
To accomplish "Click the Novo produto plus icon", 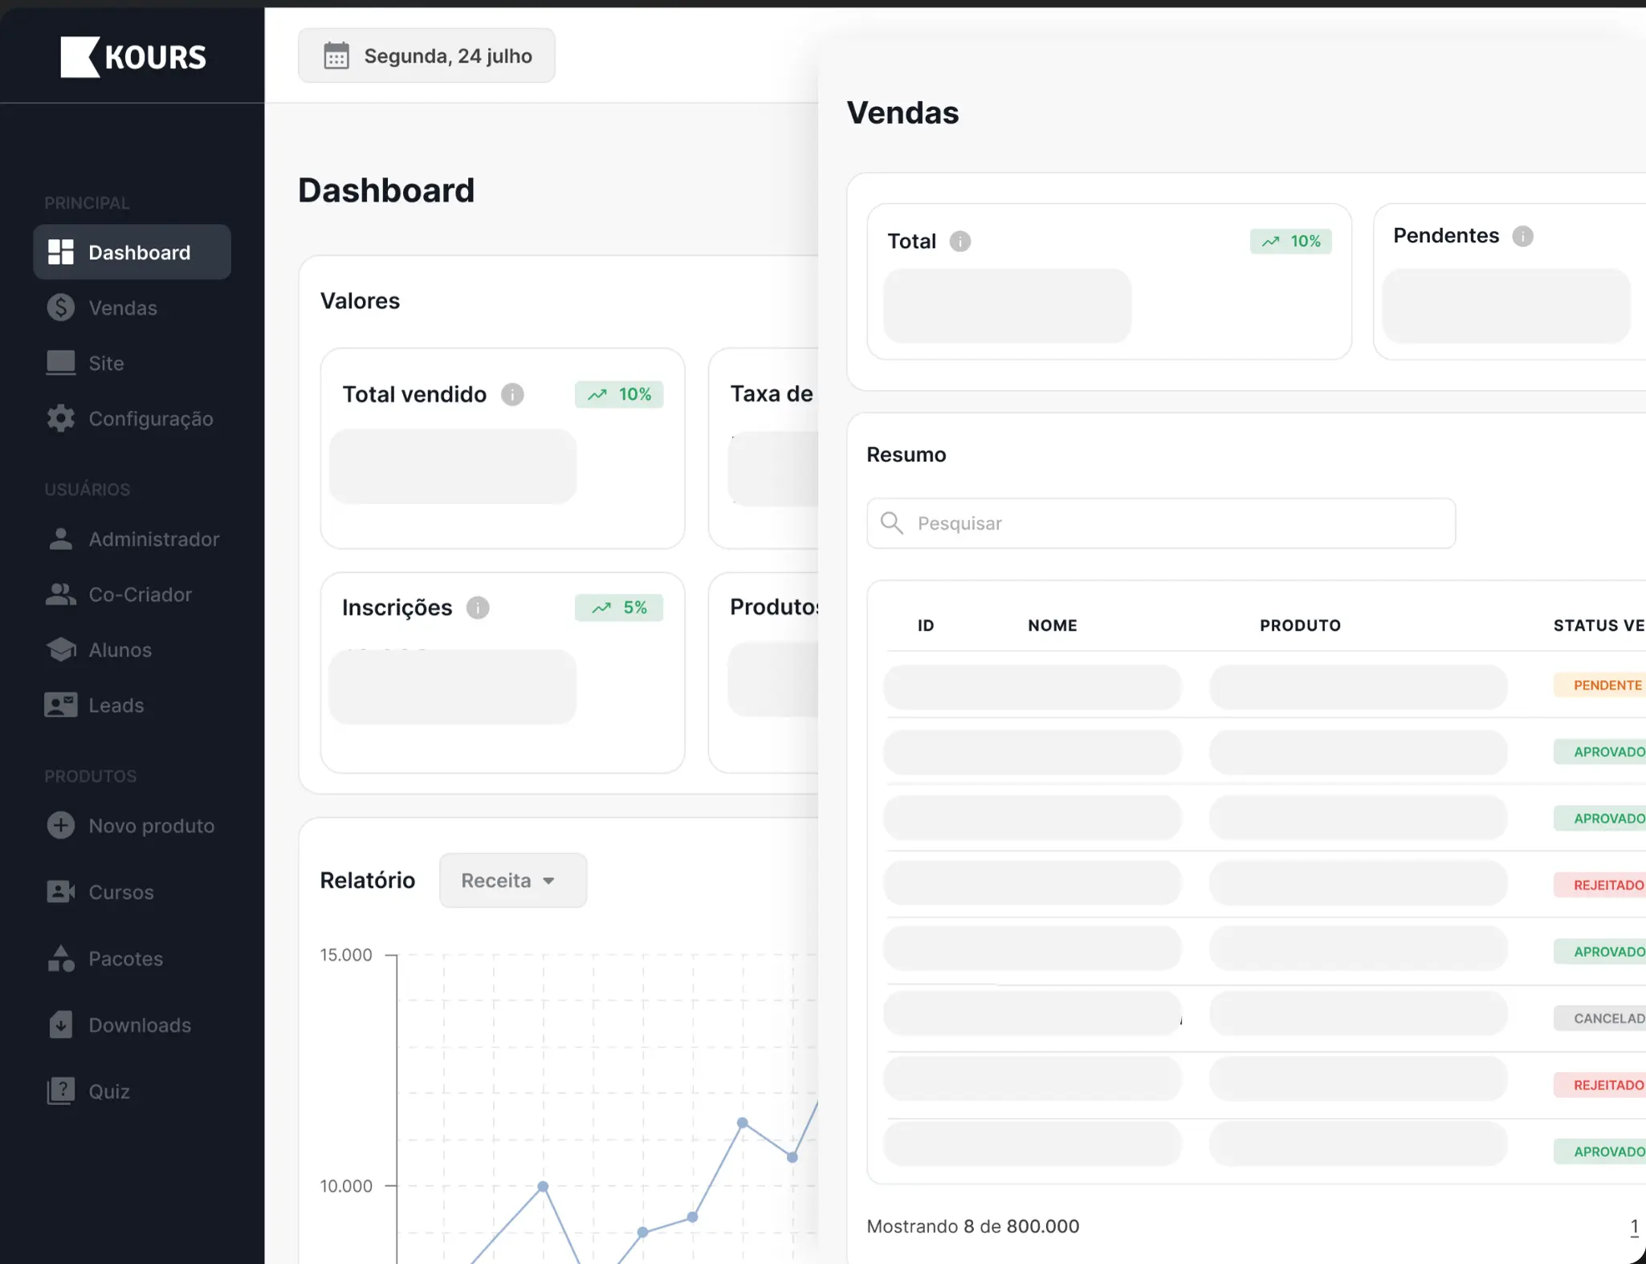I will [x=59, y=825].
